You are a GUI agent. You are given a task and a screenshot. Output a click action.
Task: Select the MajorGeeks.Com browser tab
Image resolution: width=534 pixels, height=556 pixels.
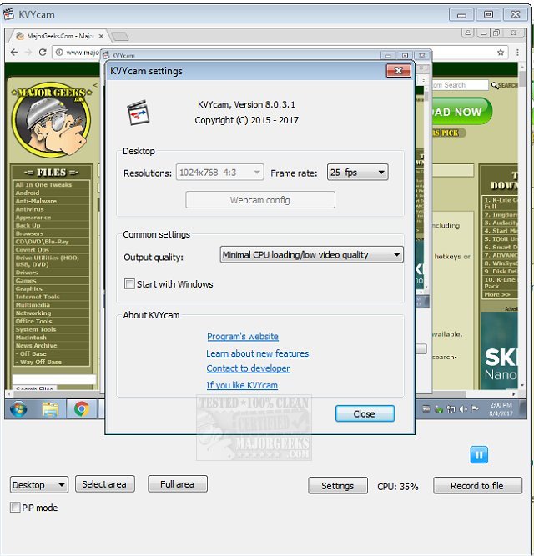coord(58,36)
